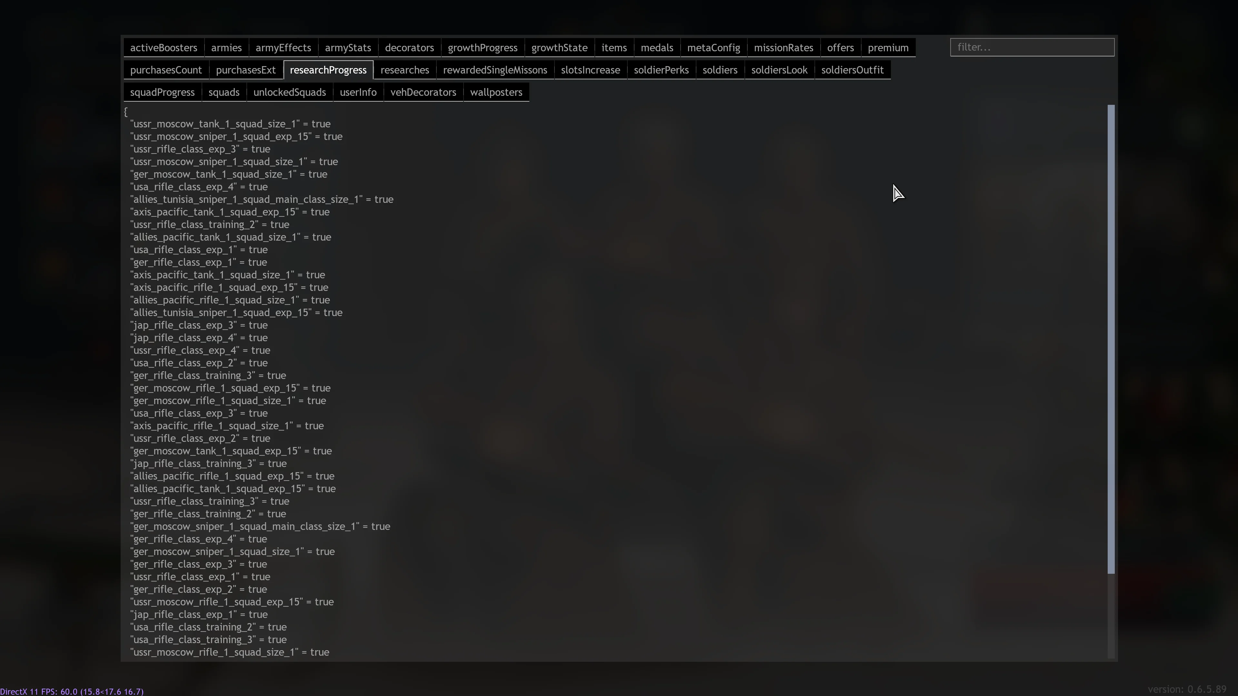
Task: Open the premium tab
Action: click(888, 48)
